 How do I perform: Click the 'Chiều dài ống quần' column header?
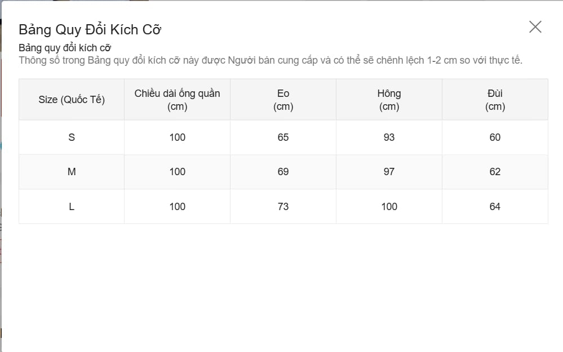coord(177,100)
